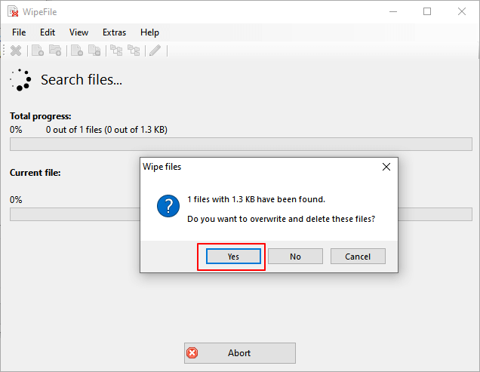Click the add file toolbar icon
The height and width of the screenshot is (372, 480).
(x=36, y=51)
